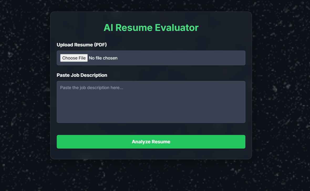Click inside the job description textarea
Image resolution: width=310 pixels, height=191 pixels.
(151, 102)
